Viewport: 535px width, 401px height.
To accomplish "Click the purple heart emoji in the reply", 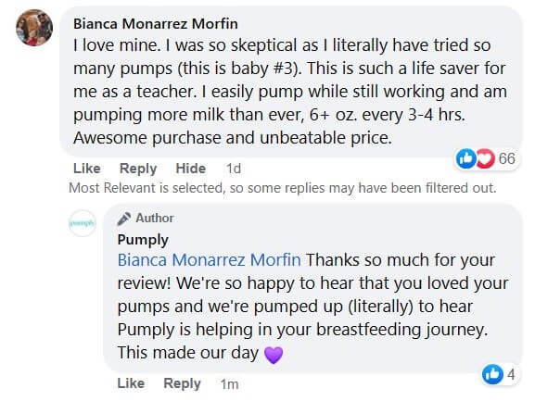I will (274, 355).
